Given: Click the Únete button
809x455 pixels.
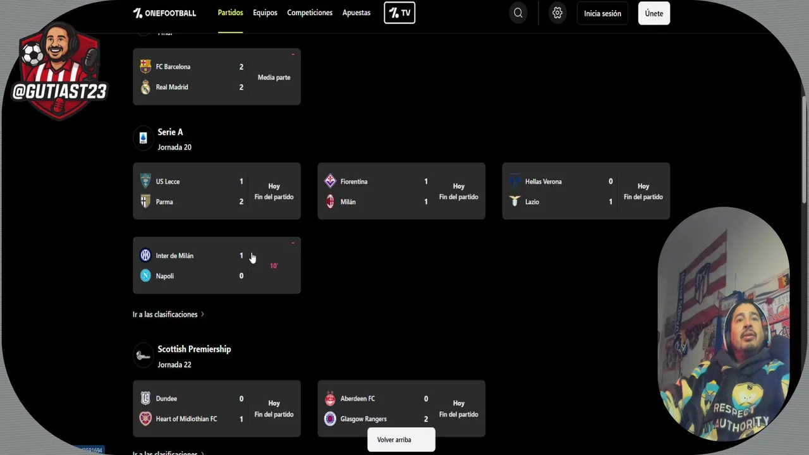Looking at the screenshot, I should [654, 13].
